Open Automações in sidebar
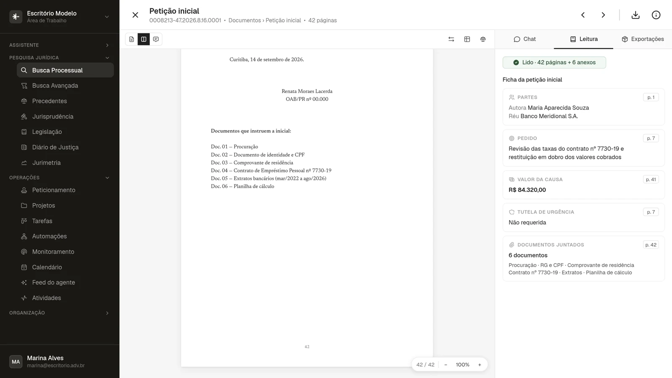The height and width of the screenshot is (378, 672). click(65, 236)
